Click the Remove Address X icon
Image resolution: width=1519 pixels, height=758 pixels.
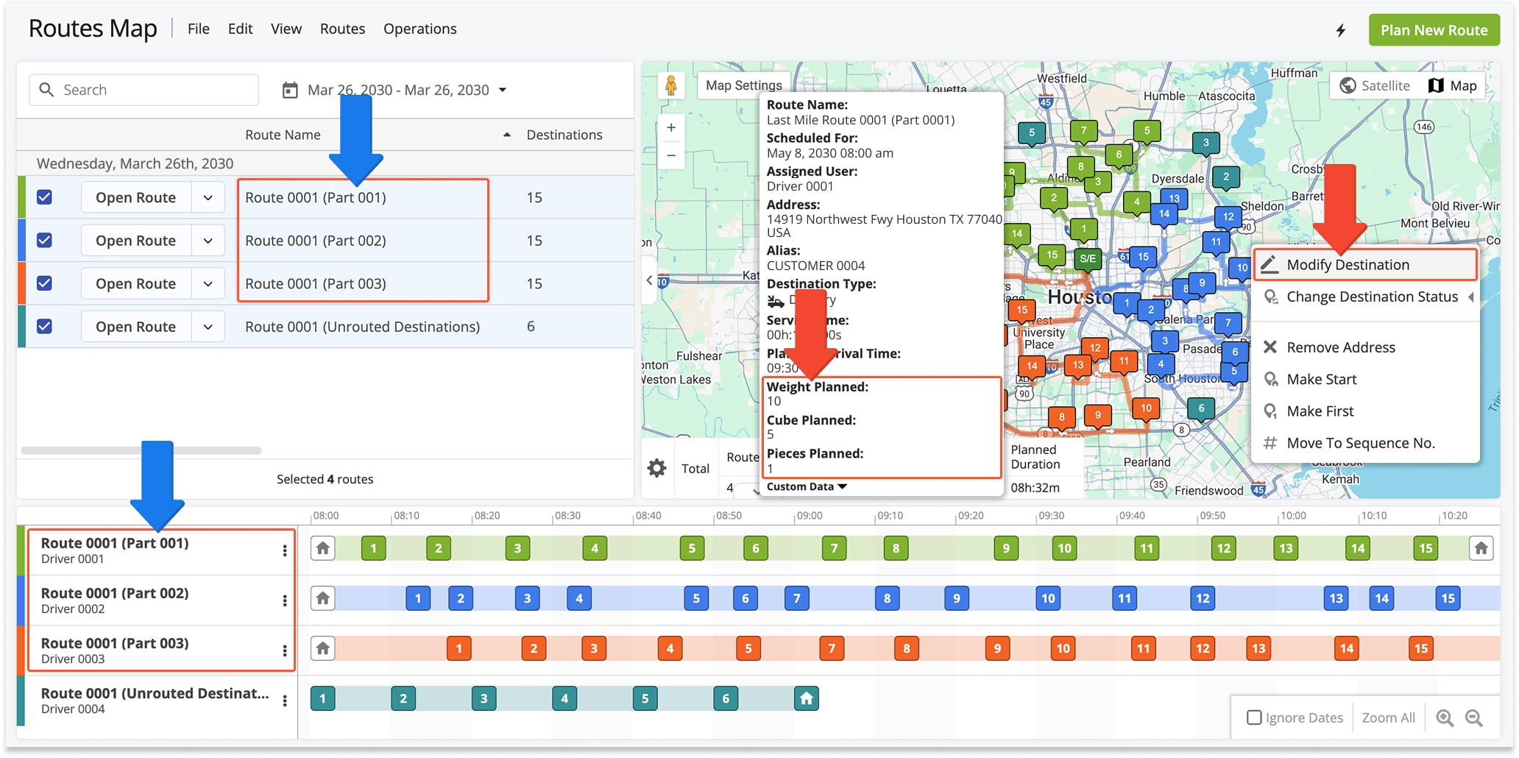(1270, 347)
